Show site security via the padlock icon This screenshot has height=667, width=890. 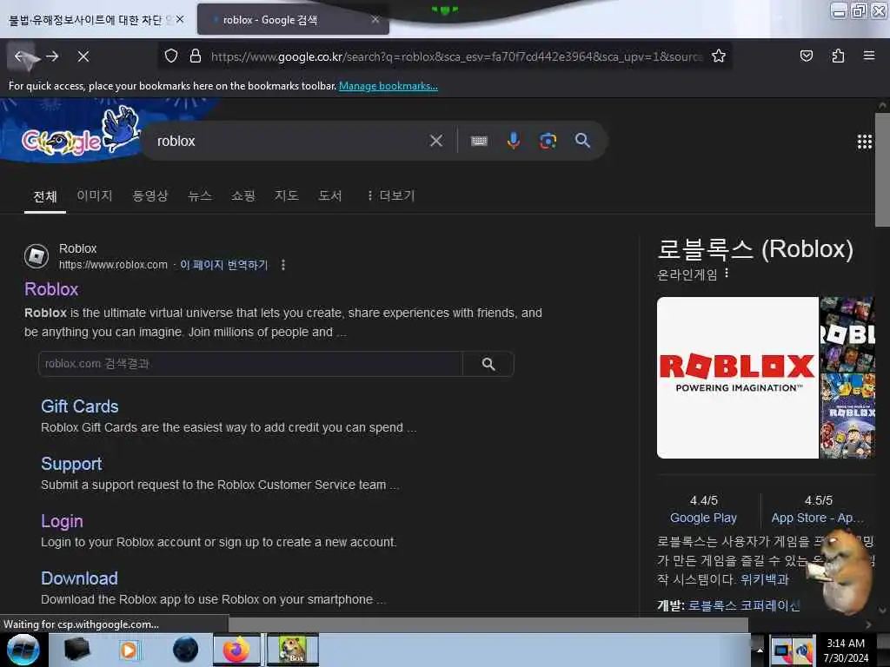(196, 56)
